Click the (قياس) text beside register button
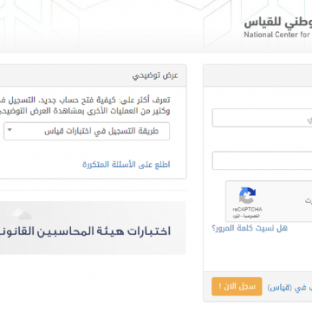This screenshot has height=312, width=312. click(x=279, y=288)
